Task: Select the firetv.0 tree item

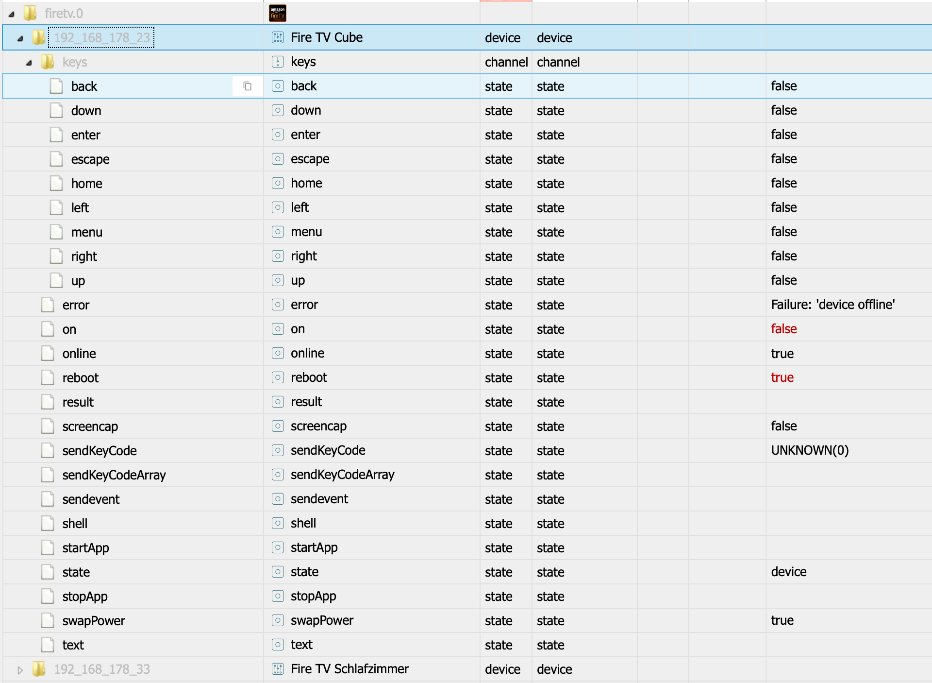Action: (x=64, y=14)
